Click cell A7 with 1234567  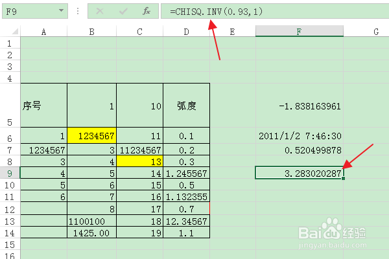click(x=43, y=150)
